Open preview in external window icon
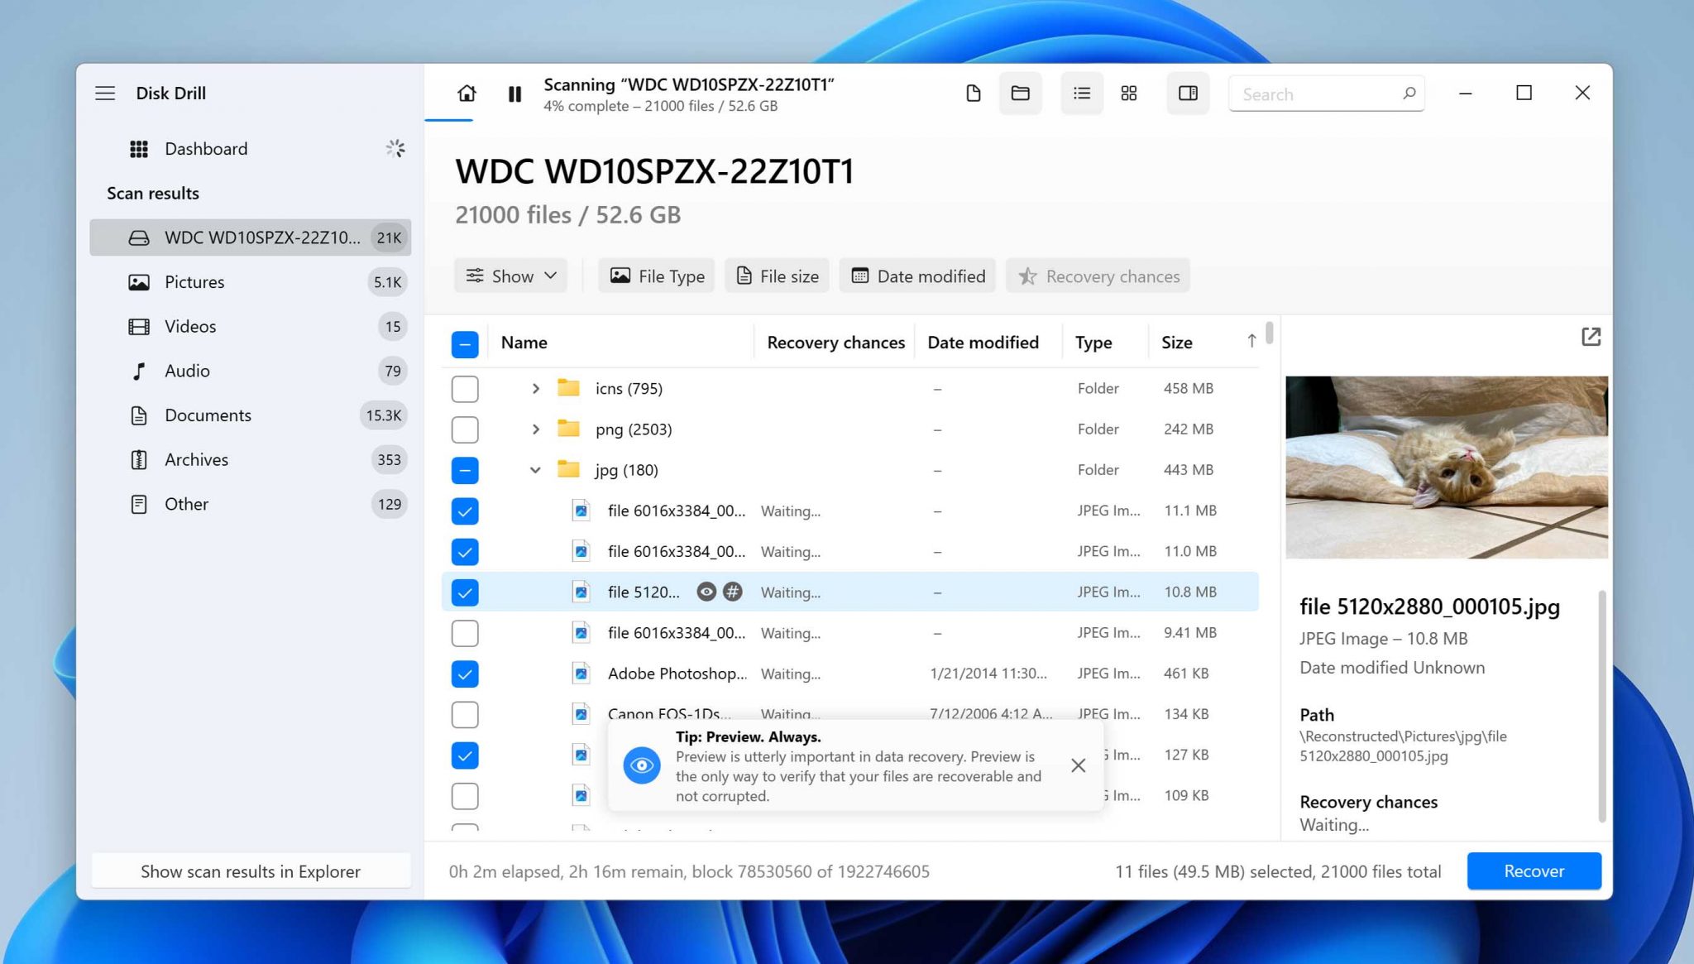This screenshot has height=964, width=1694. [x=1591, y=337]
